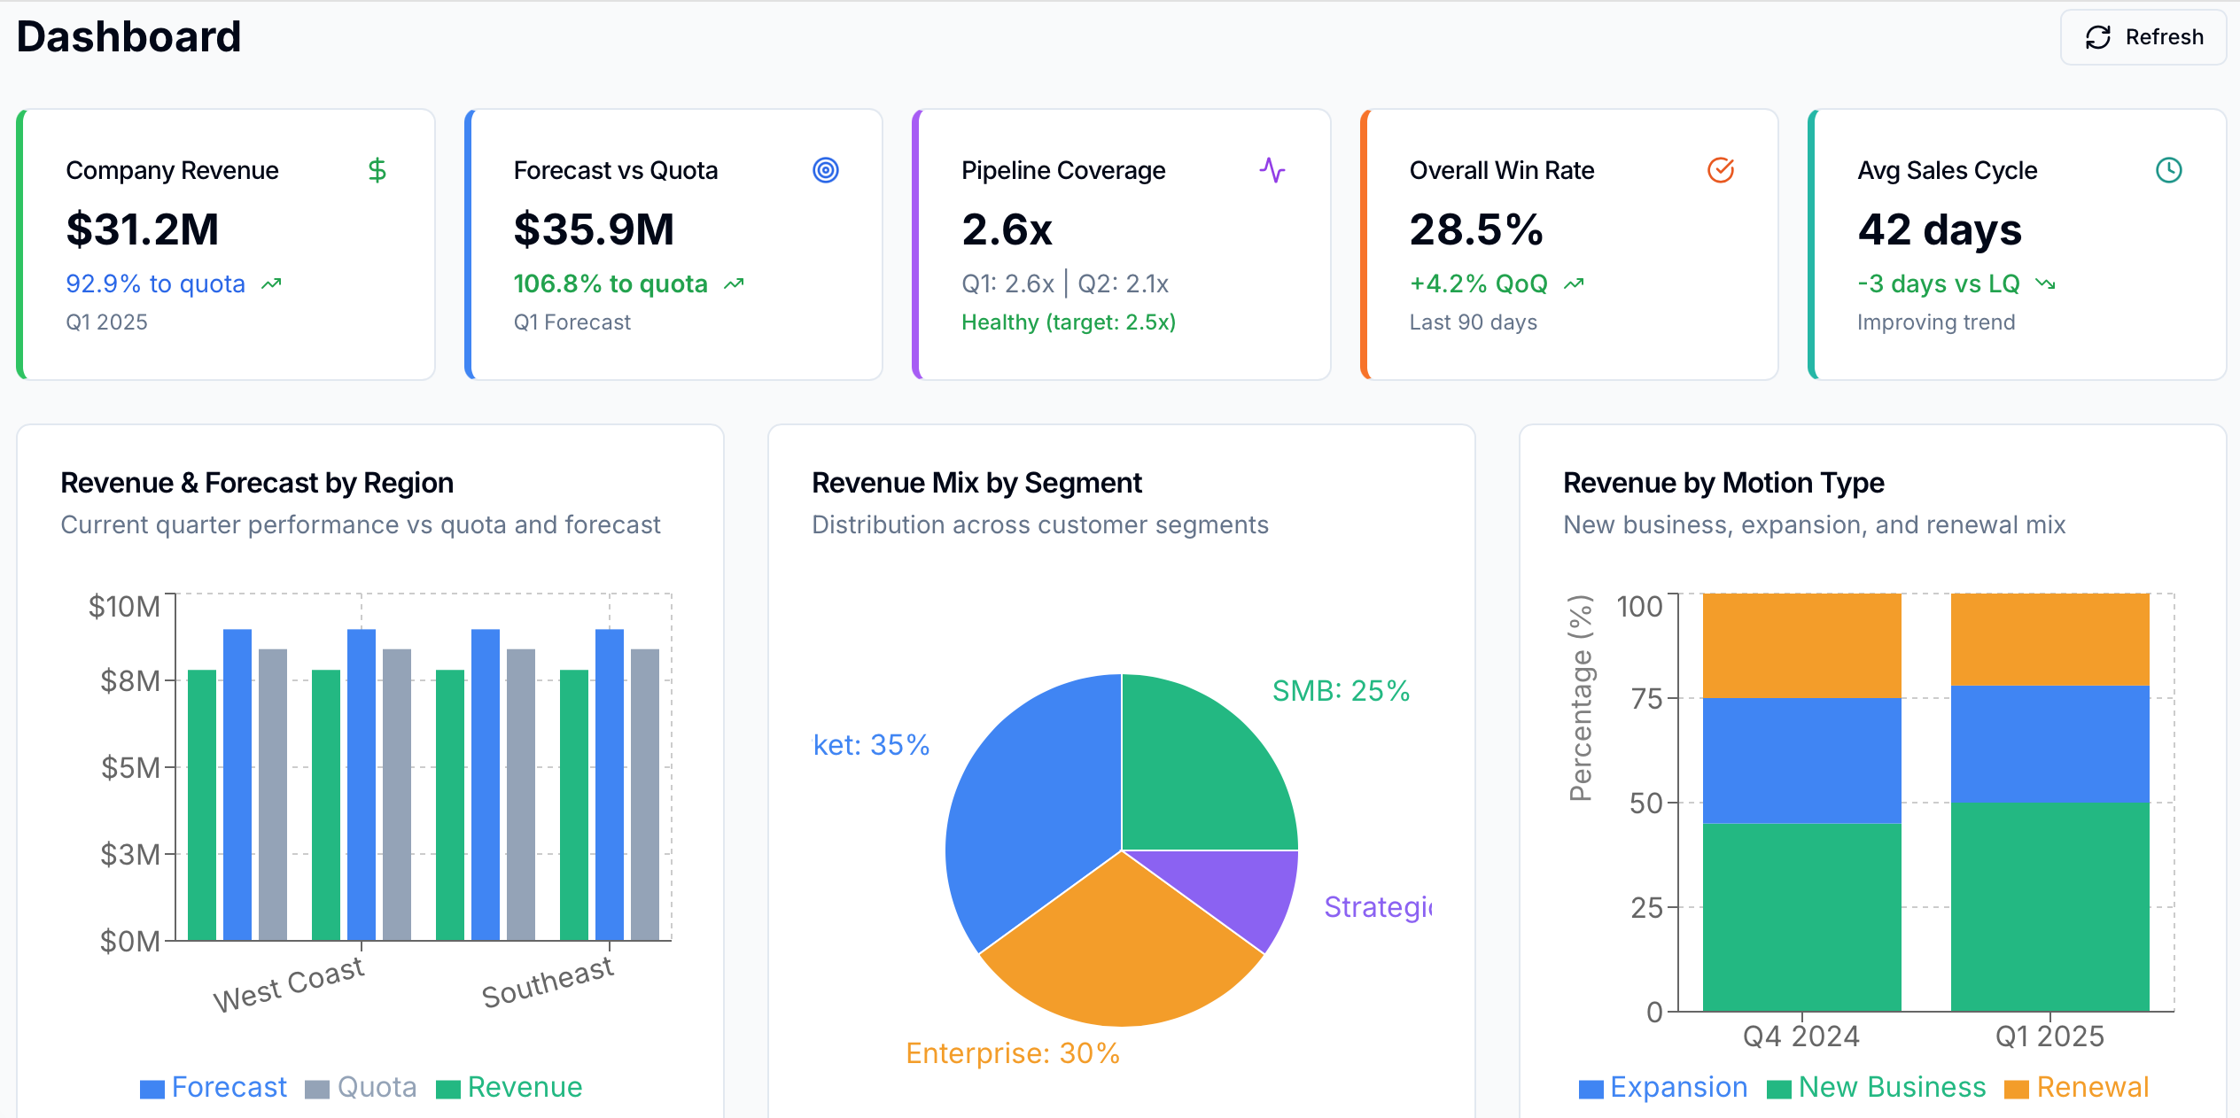Click the circular arrows refresh icon

(2097, 37)
